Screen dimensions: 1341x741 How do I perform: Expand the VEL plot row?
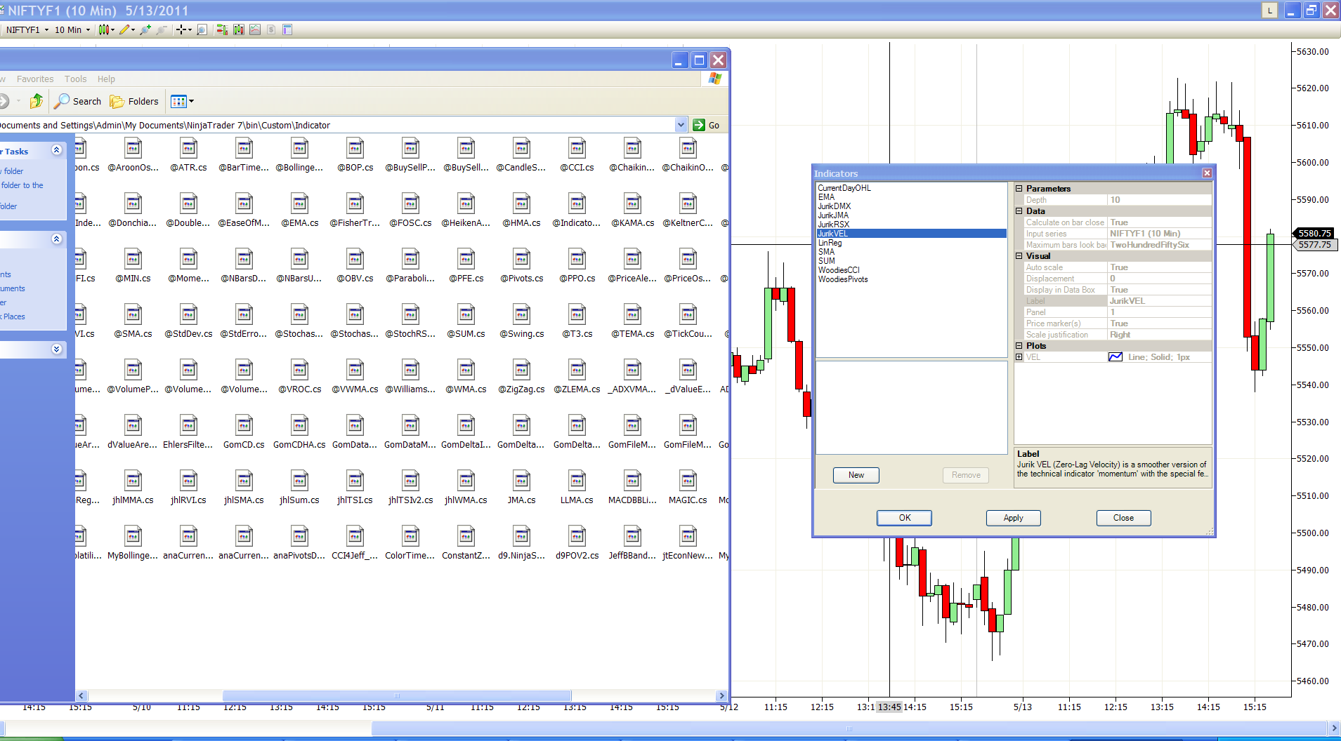point(1019,357)
